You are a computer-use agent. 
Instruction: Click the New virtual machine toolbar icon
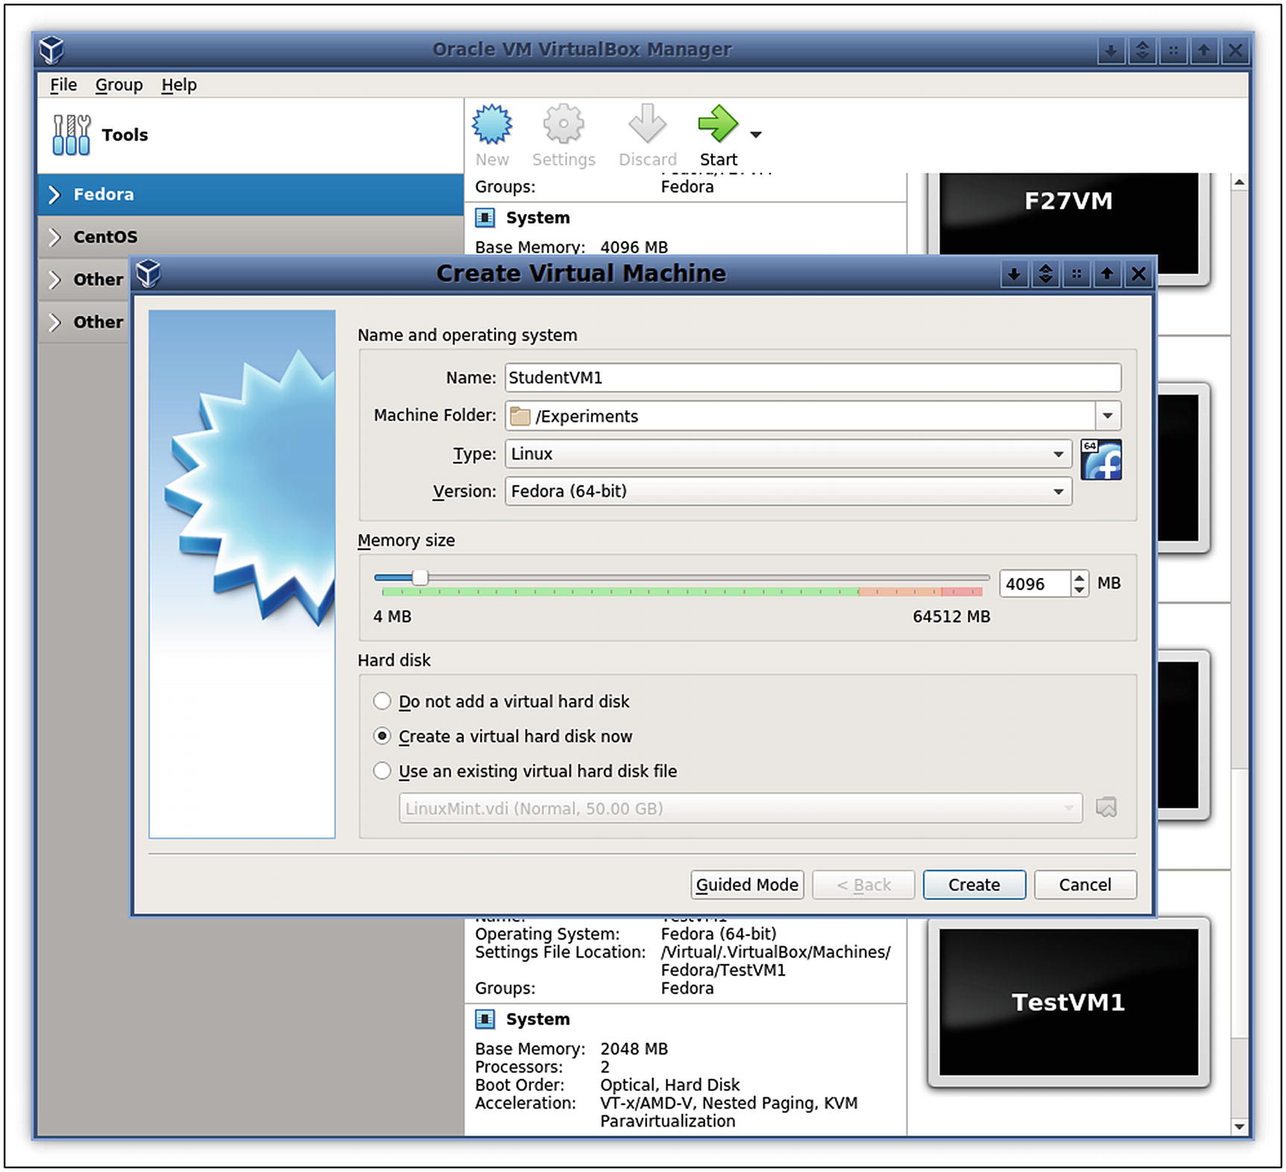click(492, 124)
